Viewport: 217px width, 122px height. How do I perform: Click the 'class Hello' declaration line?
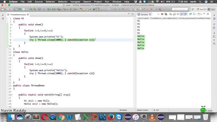point(21,52)
